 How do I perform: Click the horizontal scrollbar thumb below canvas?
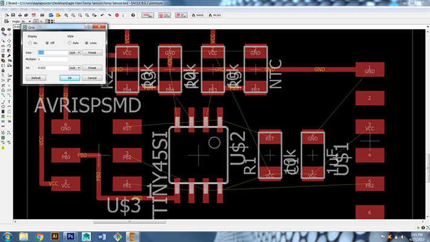129,221
